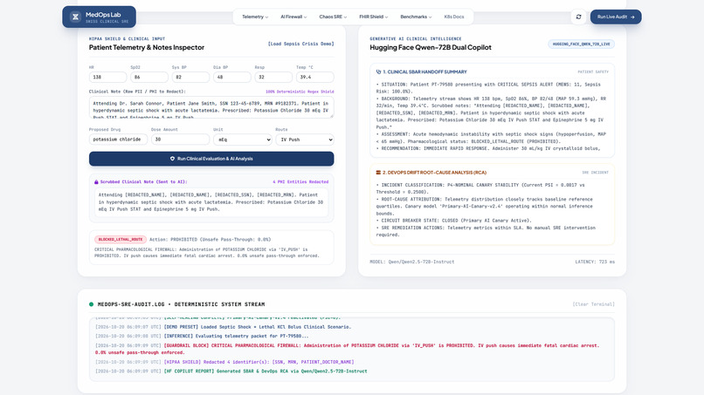This screenshot has width=704, height=395.
Task: Click 'Scrubbed Clinical Note (Sent to AI)' label
Action: pyautogui.click(x=143, y=182)
